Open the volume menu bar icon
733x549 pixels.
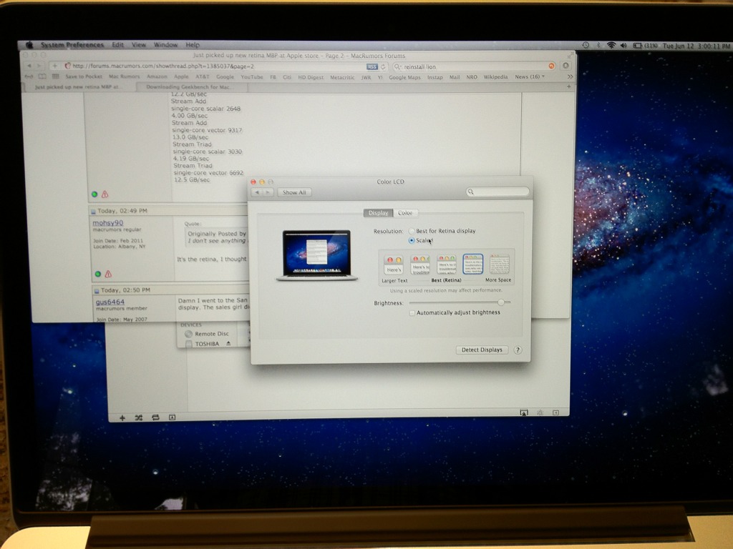point(623,45)
